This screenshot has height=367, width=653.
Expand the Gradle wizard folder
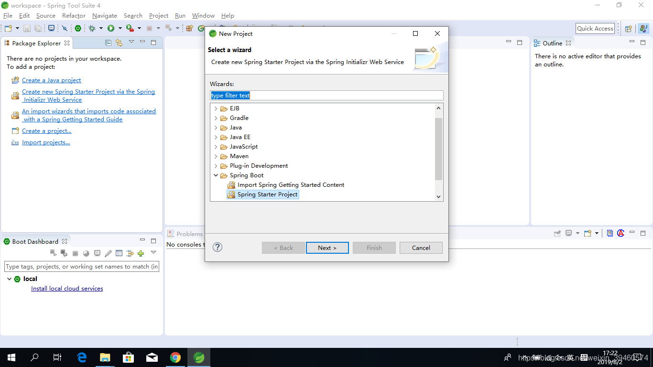[x=216, y=118]
